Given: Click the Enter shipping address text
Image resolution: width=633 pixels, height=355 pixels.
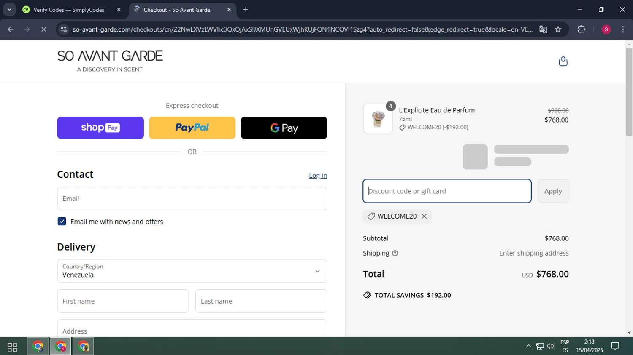Looking at the screenshot, I should click(534, 253).
